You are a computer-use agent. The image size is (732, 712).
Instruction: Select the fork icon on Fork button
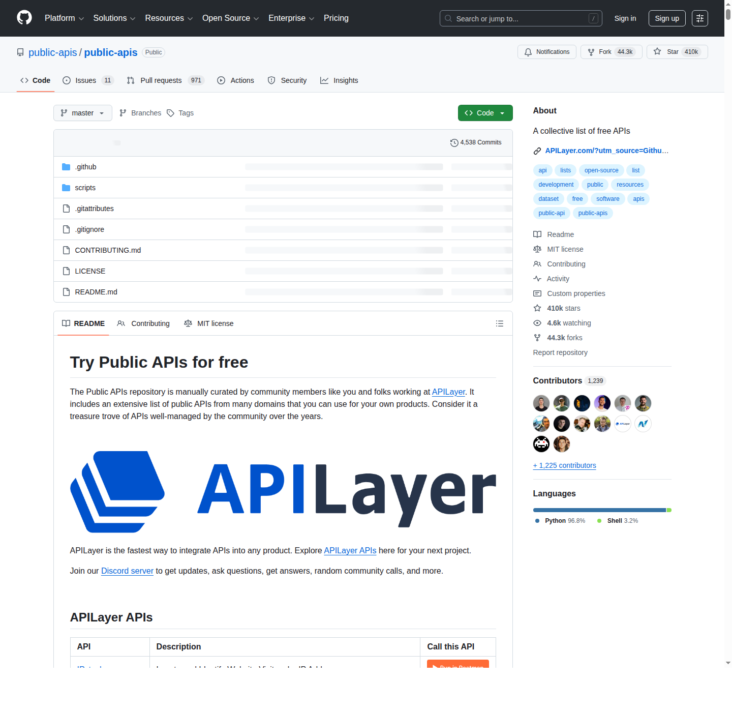click(592, 52)
